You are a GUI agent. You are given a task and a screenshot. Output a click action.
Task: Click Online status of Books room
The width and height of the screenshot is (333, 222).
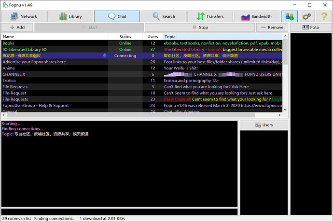(x=125, y=43)
